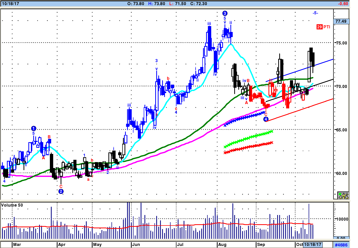
Task: Click the Sep month label
Action: [261, 244]
